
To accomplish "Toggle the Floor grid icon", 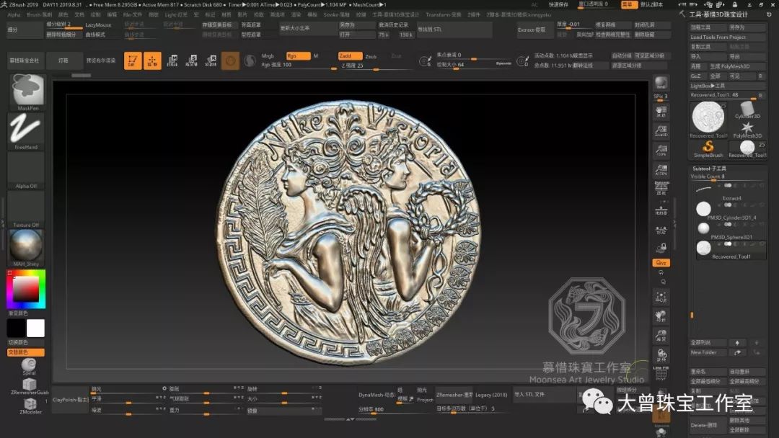I will click(x=661, y=209).
